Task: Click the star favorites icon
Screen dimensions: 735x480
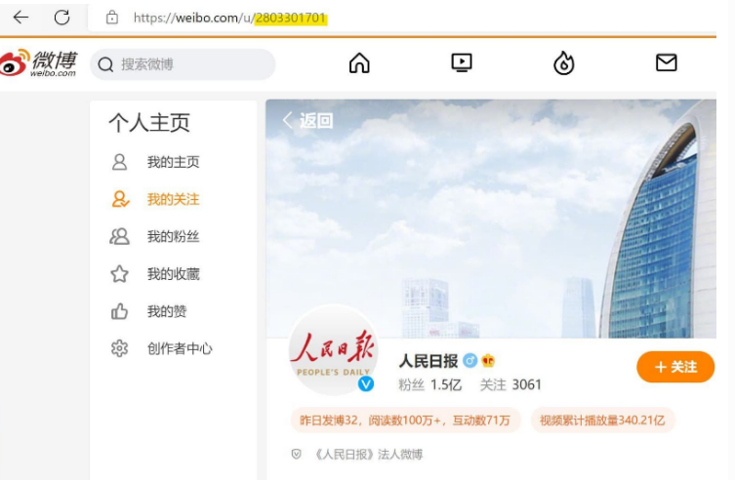Action: [119, 274]
